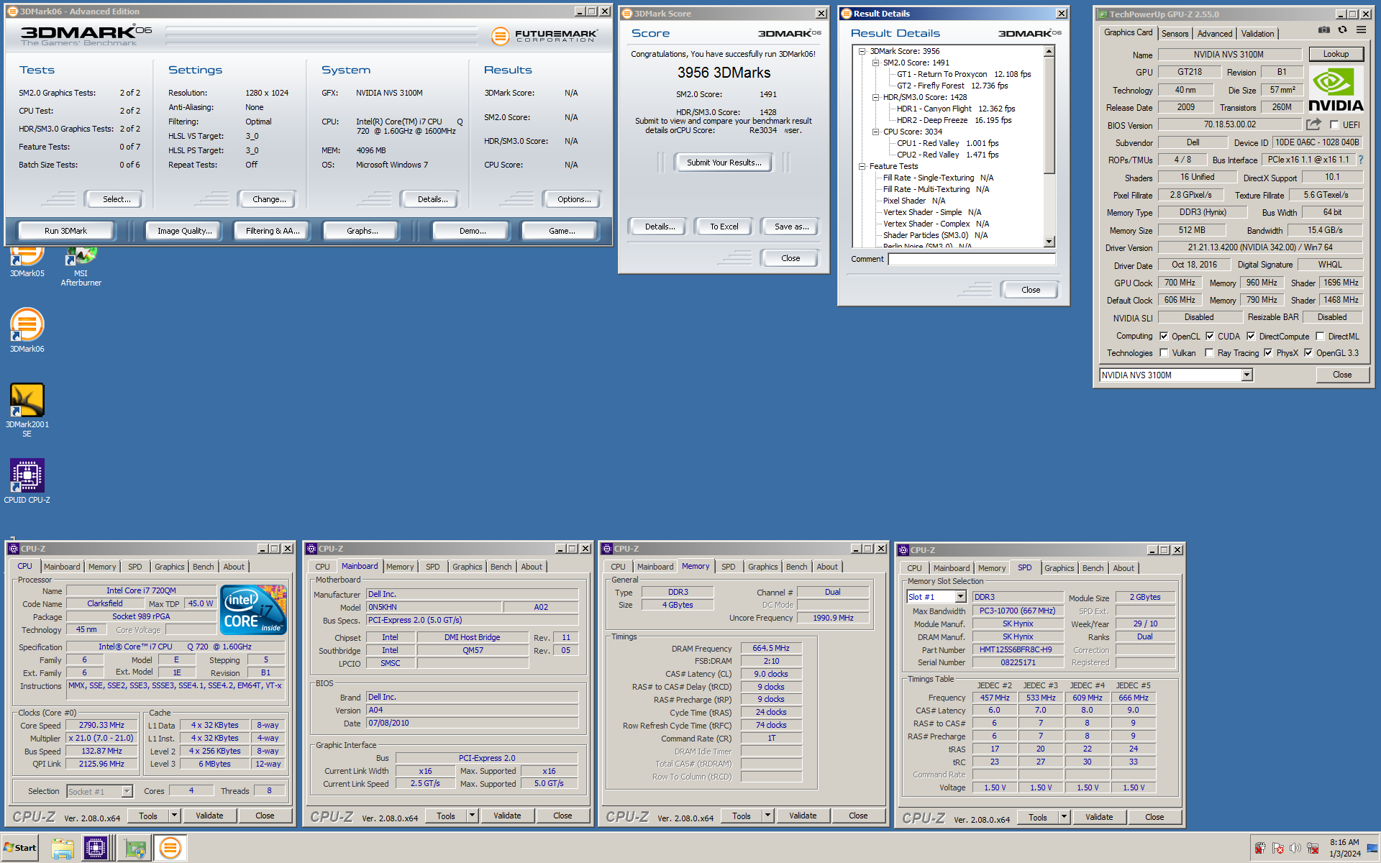Click the BIOS share/export icon in GPU-Z
This screenshot has height=863, width=1381.
(x=1314, y=124)
